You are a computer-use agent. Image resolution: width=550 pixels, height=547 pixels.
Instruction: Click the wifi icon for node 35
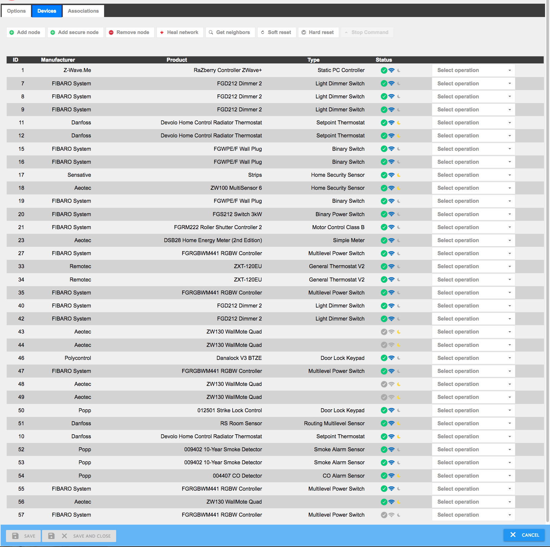391,293
